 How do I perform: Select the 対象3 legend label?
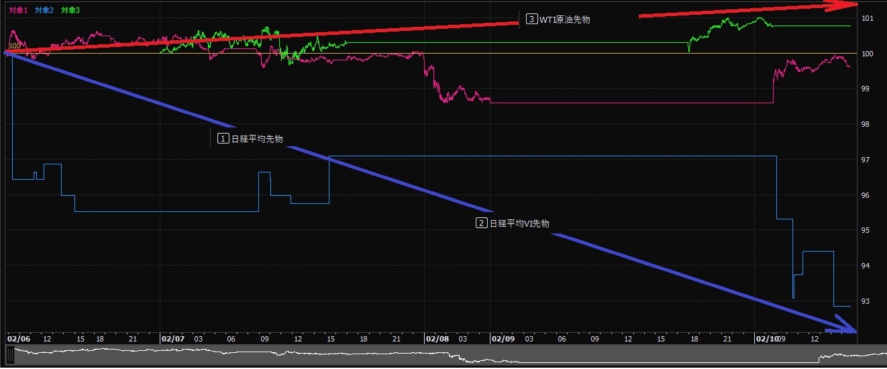[70, 11]
